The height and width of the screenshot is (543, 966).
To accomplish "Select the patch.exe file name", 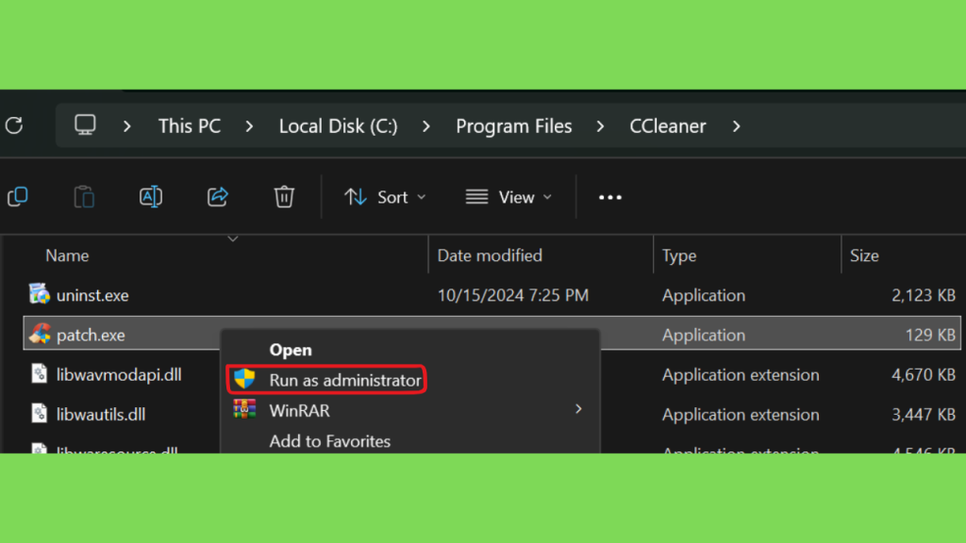I will 91,335.
